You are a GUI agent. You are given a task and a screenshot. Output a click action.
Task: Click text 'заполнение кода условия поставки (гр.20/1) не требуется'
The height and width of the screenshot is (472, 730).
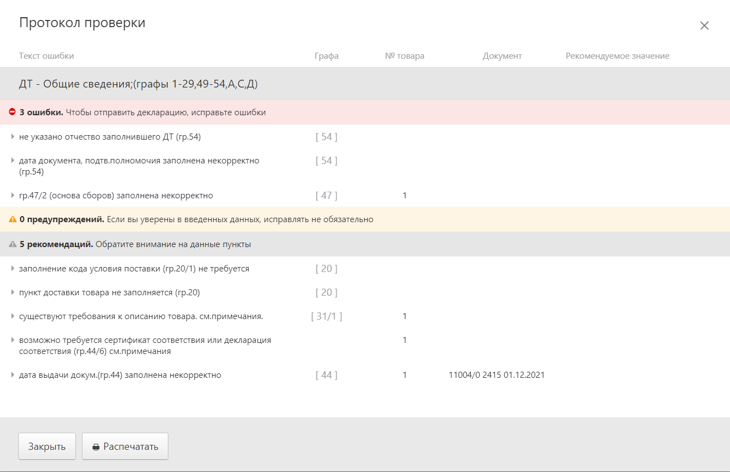(x=134, y=269)
